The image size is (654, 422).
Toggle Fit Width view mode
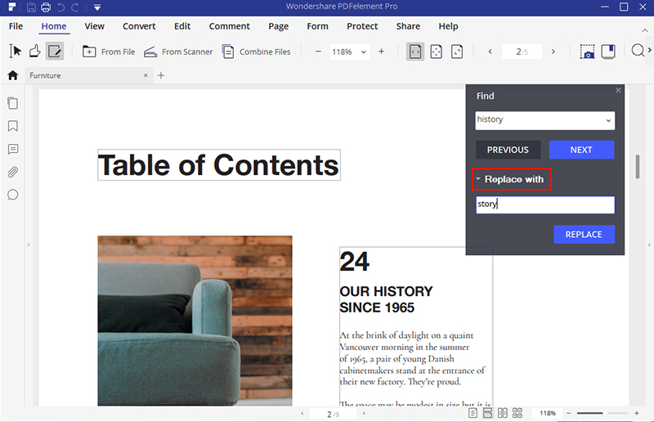pos(415,52)
